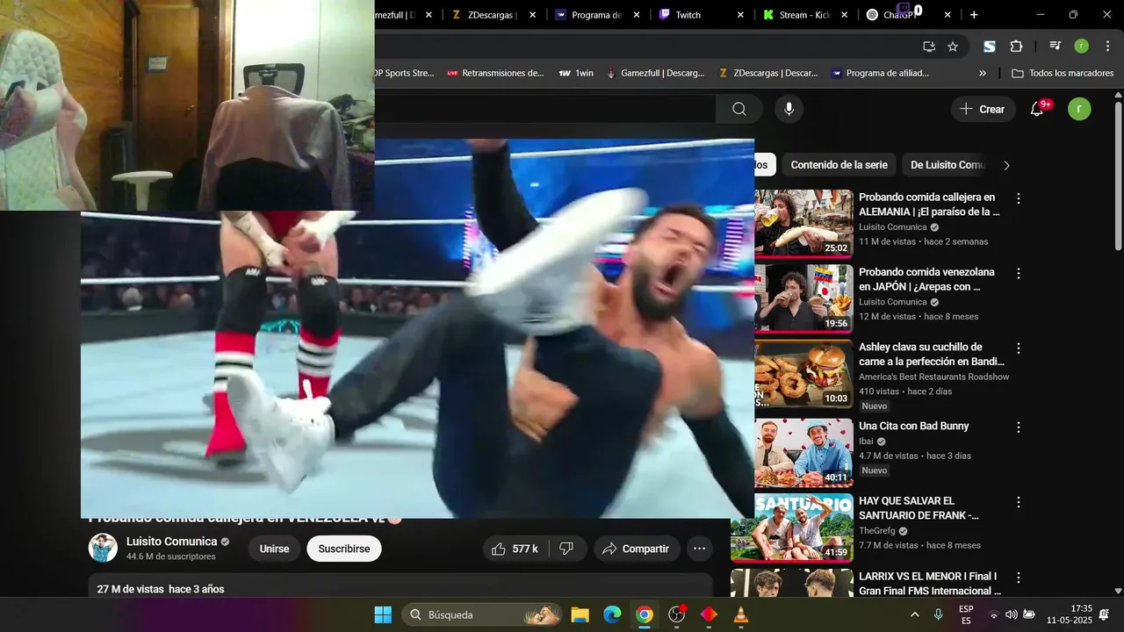Open OBS Studio from taskbar
Screen dimensions: 1124x632
point(677,614)
